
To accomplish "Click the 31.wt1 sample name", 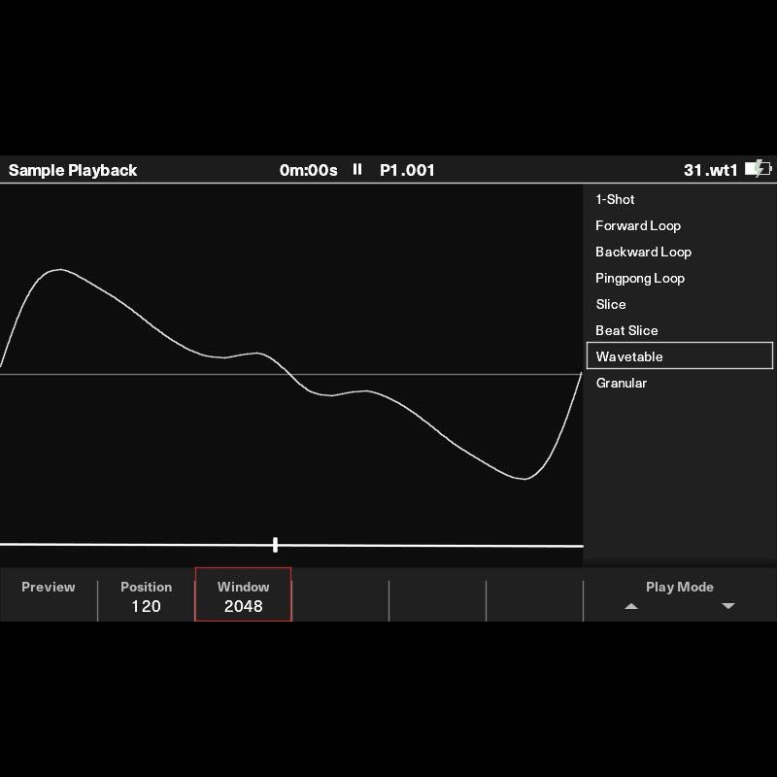I will [711, 171].
